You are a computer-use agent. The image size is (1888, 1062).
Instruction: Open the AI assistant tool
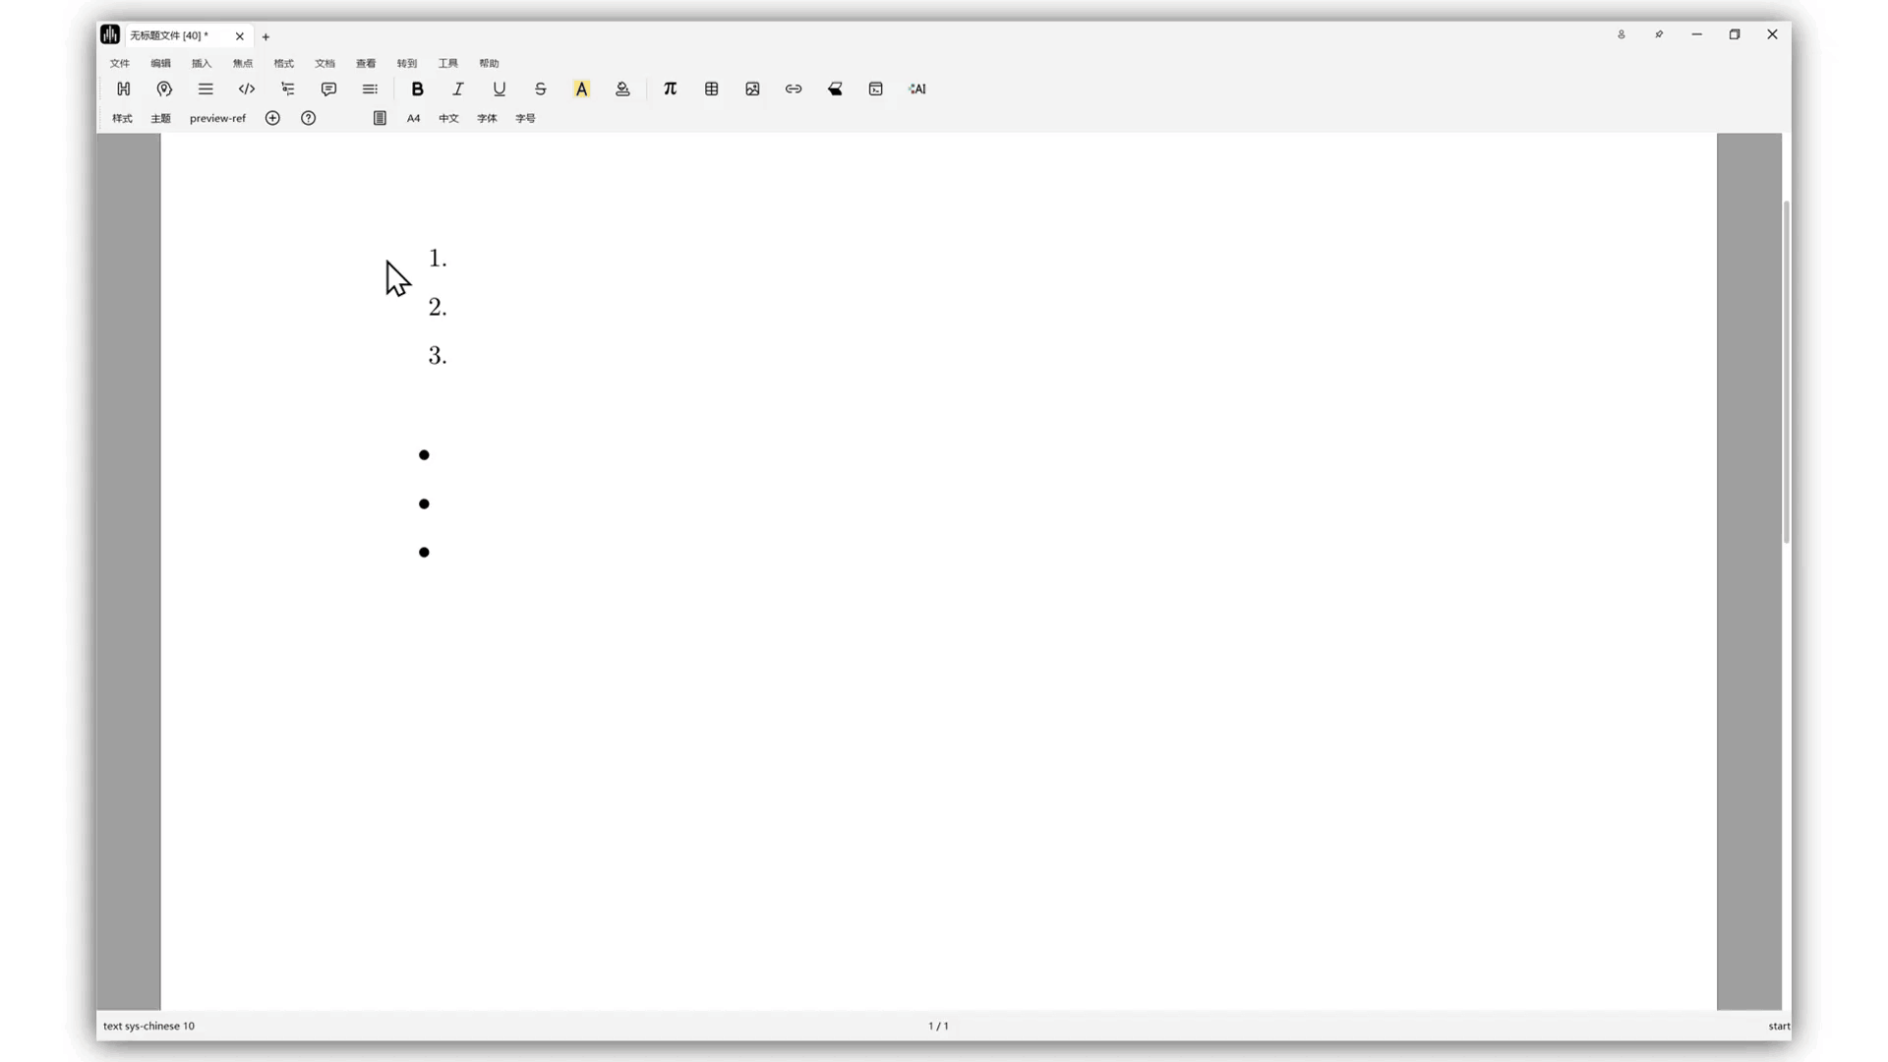pos(917,88)
